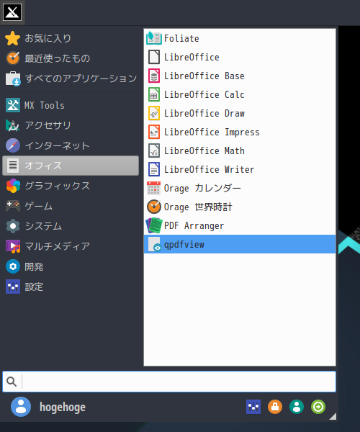360x432 pixels.
Task: Switch user with the teal person button
Action: 297,407
